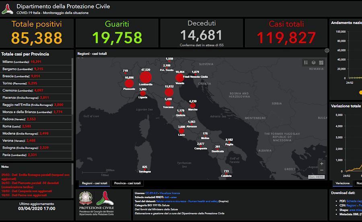Image resolution: width=362 pixels, height=222 pixels.
Task: Select the Molise marker on the map
Action: [205, 136]
